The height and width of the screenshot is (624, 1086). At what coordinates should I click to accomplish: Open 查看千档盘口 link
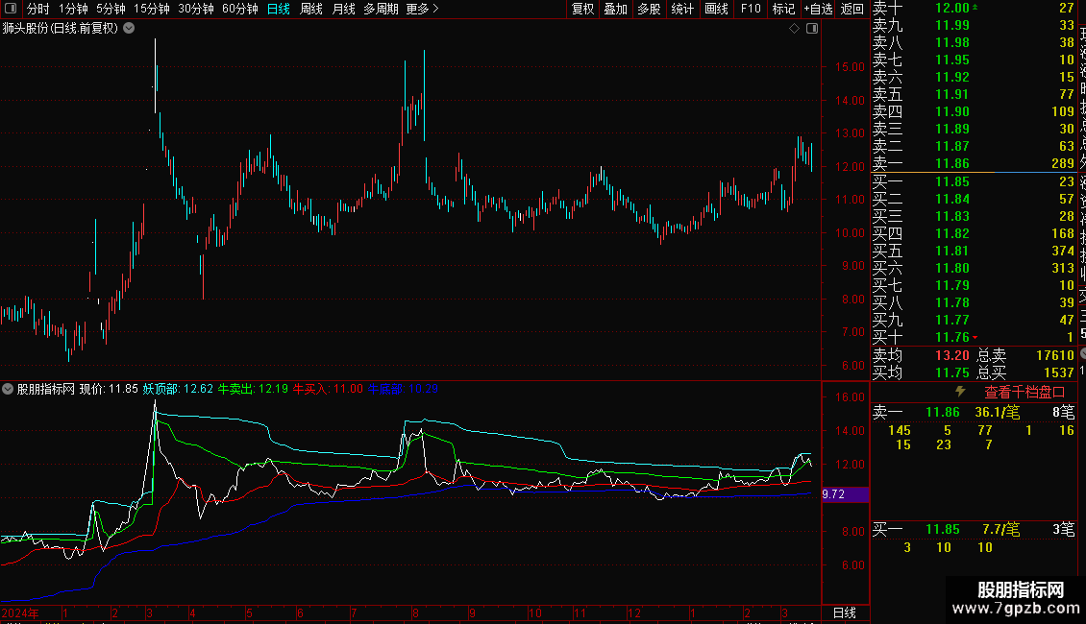click(x=1024, y=393)
